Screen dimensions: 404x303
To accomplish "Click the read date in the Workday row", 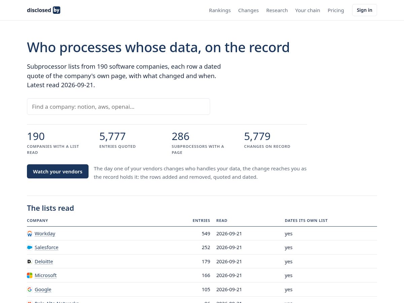I will pos(229,234).
